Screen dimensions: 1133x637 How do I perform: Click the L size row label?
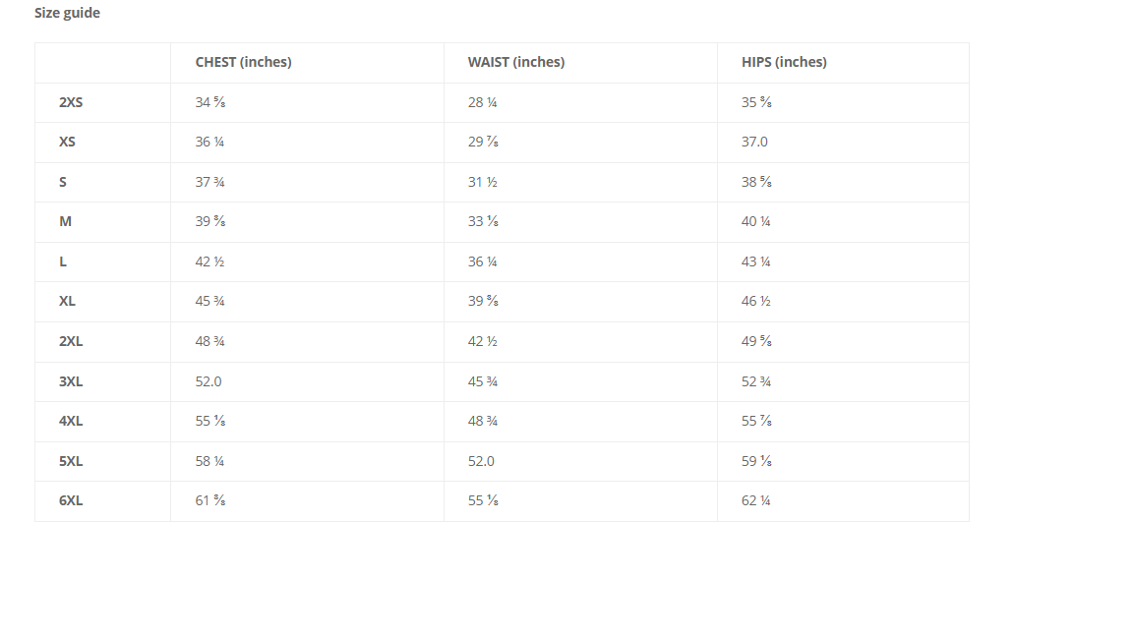(x=63, y=261)
